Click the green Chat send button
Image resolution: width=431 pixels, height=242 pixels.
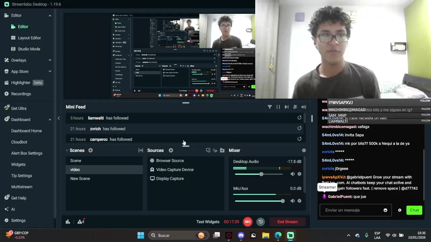[414, 210]
